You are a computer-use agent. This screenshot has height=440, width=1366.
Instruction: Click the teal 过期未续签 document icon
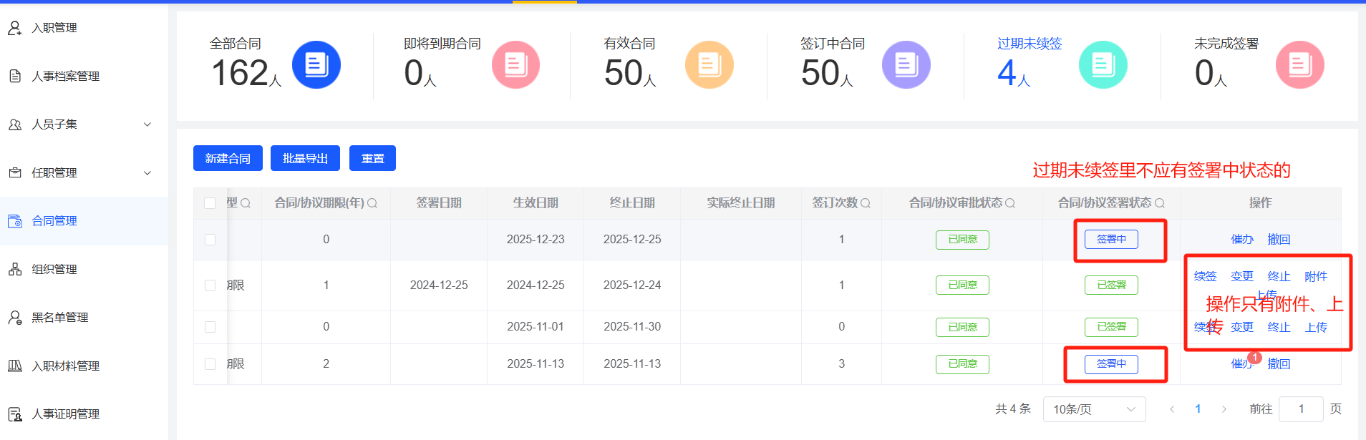[1103, 65]
